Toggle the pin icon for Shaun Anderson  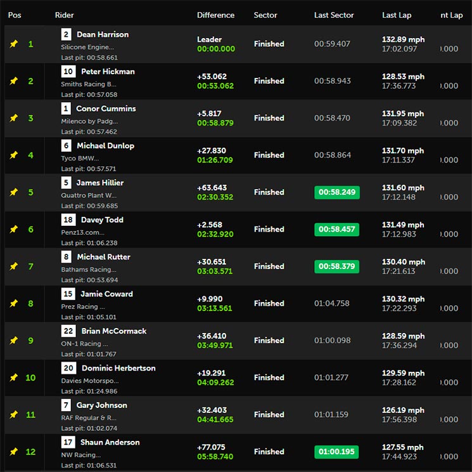click(14, 452)
